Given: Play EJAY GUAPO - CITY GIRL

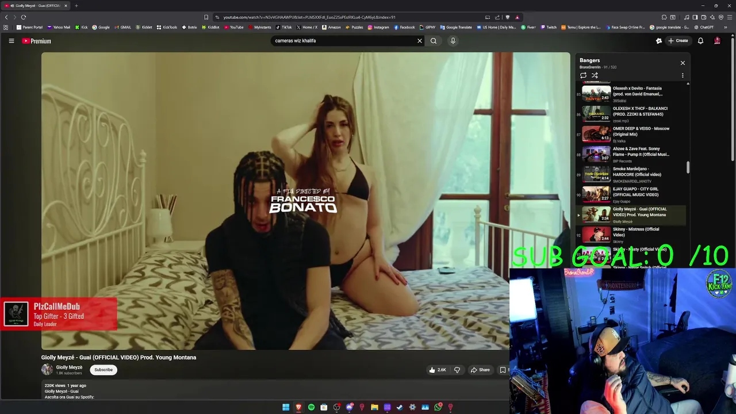Looking at the screenshot, I should pyautogui.click(x=632, y=194).
